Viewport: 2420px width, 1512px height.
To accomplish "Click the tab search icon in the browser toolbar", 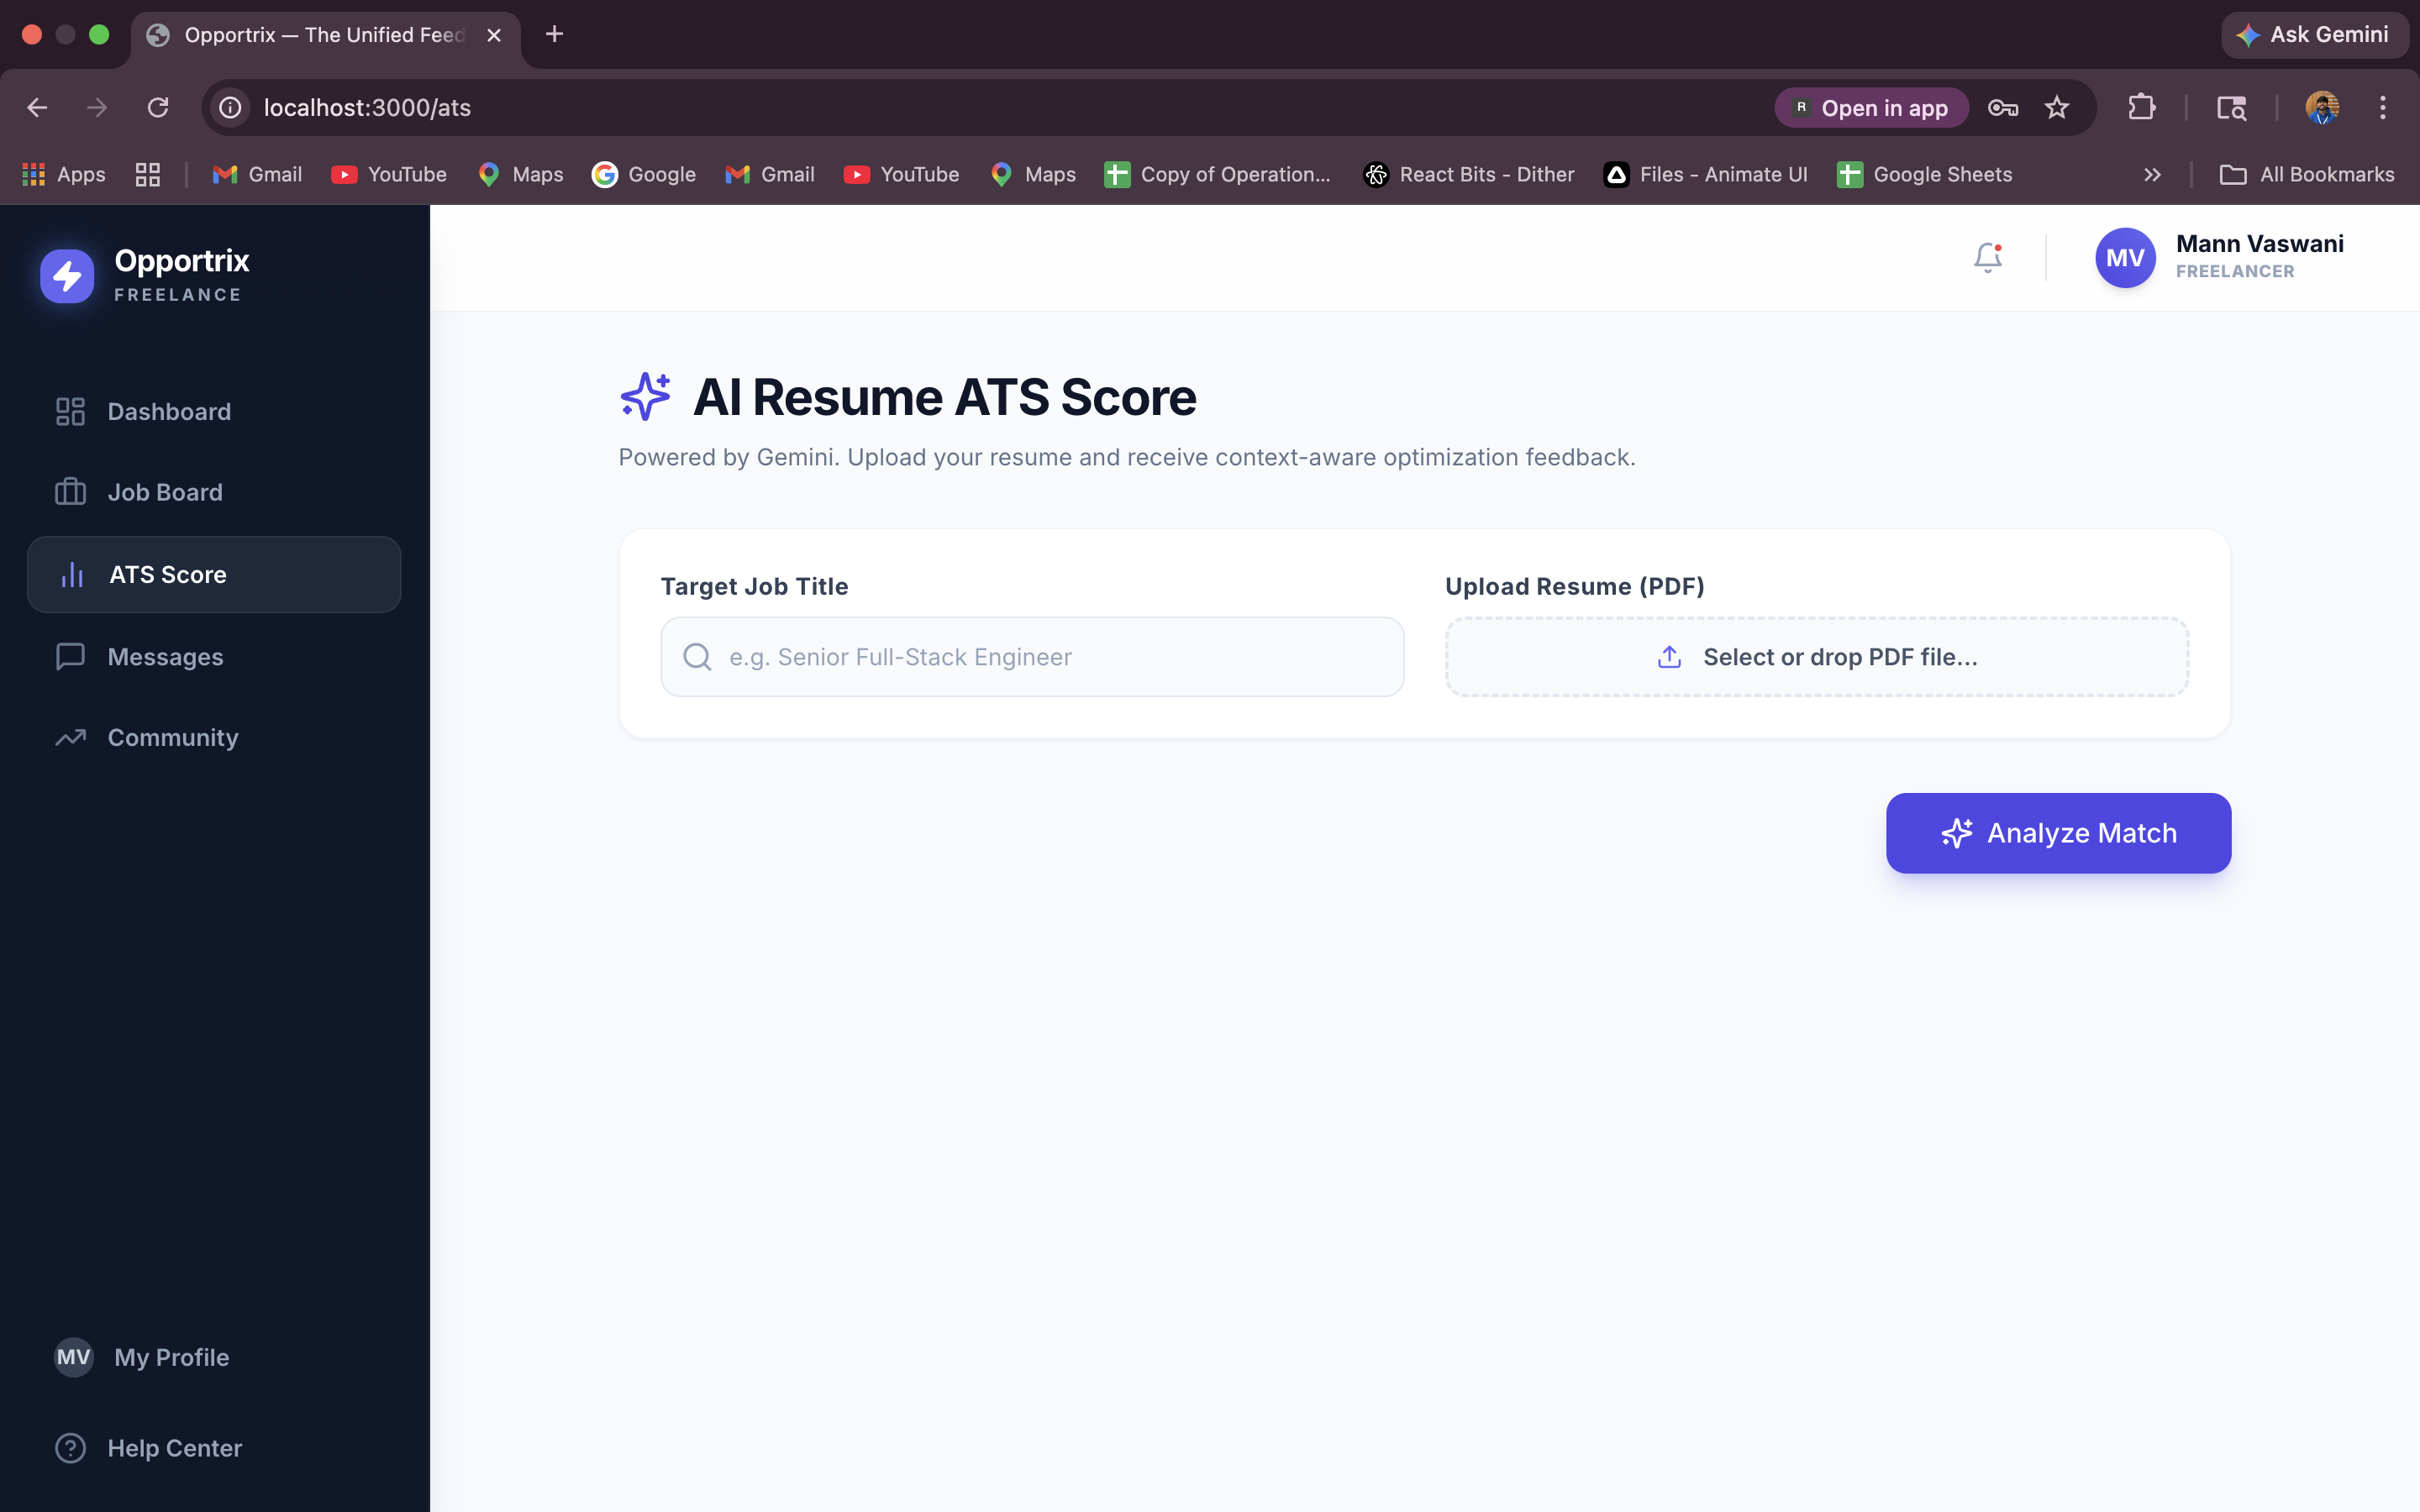I will (x=2232, y=108).
